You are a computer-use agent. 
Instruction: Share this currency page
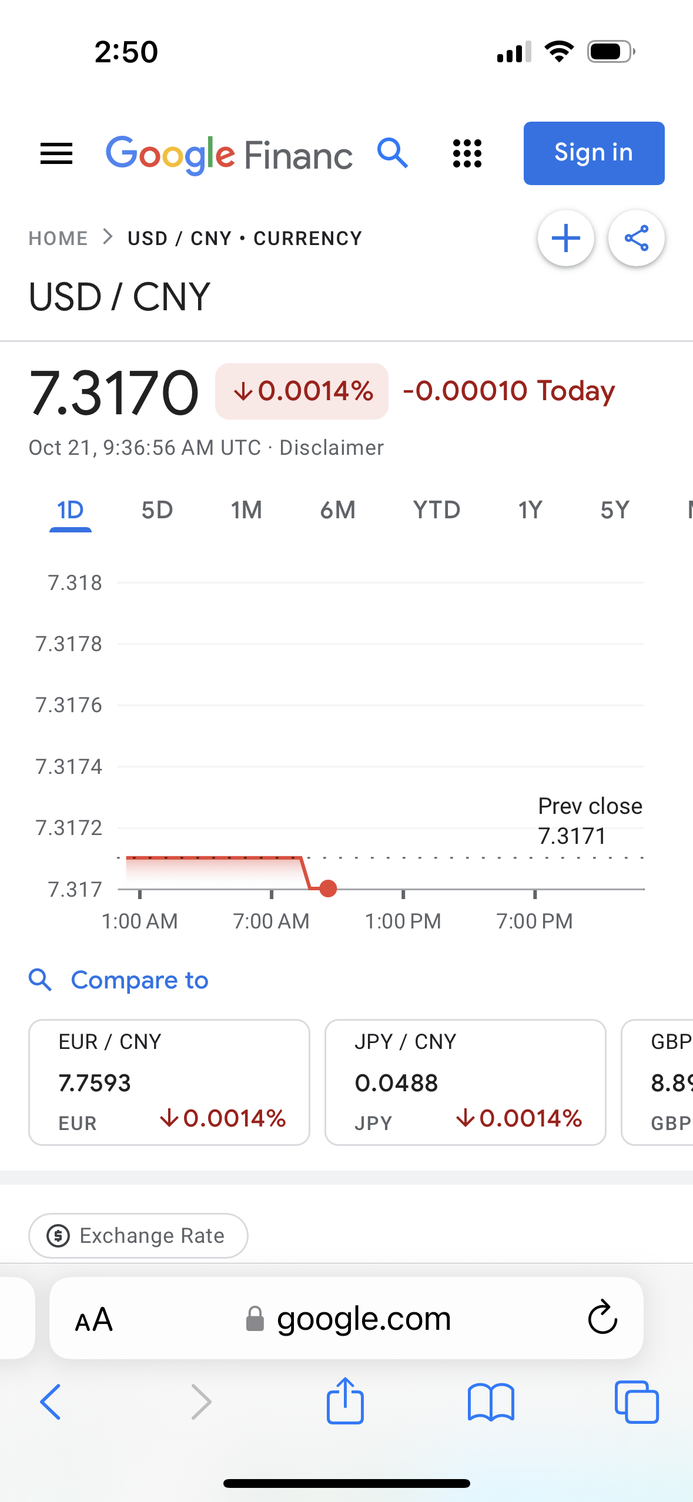coord(636,239)
